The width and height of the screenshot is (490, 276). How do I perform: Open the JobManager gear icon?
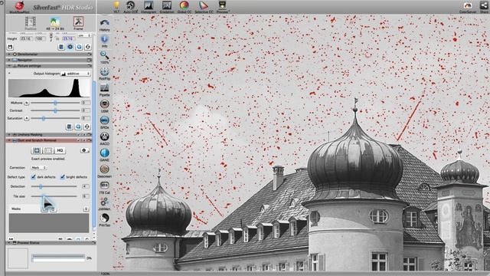pyautogui.click(x=104, y=204)
